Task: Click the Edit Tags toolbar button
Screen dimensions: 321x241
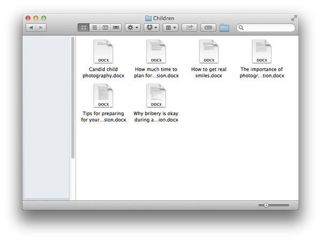Action: click(x=208, y=27)
